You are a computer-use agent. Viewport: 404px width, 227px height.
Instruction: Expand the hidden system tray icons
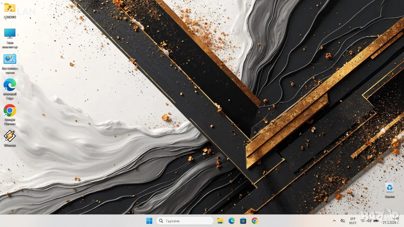coord(335,221)
